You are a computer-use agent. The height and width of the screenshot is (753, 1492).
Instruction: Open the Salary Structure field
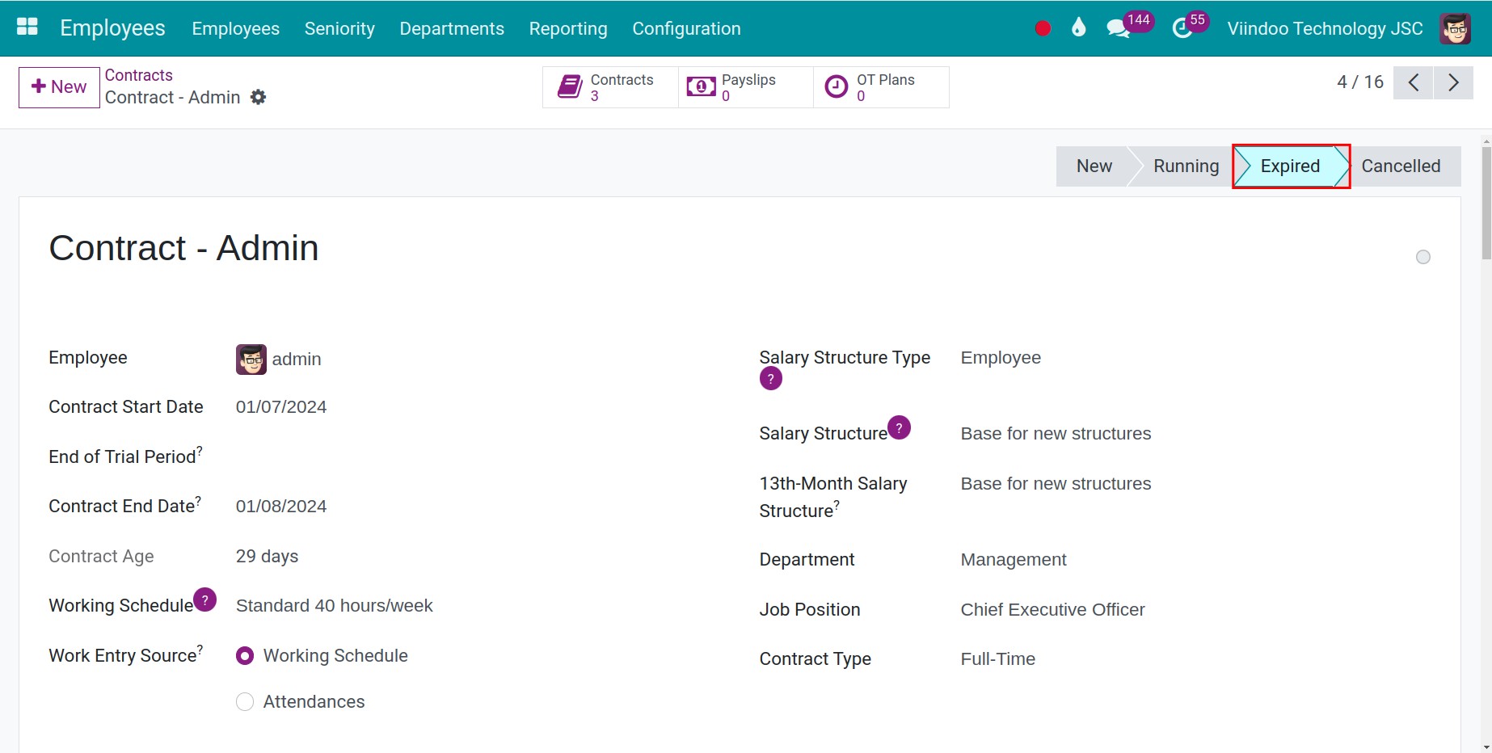[x=1056, y=434]
